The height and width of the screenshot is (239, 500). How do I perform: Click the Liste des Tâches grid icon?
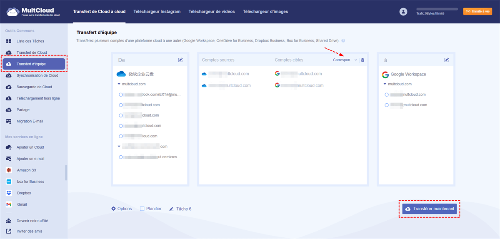point(9,41)
